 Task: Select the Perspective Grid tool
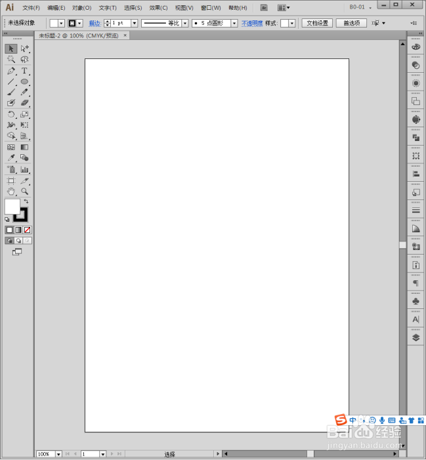pyautogui.click(x=25, y=136)
